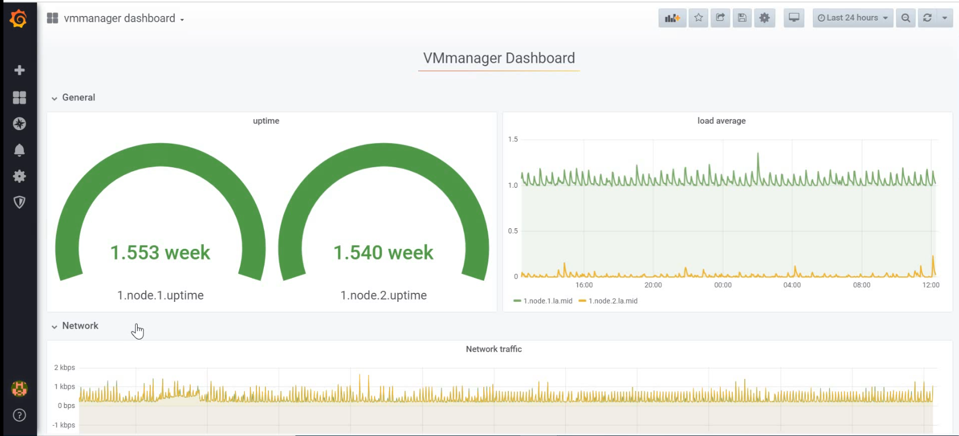Save the dashboard with floppy icon
This screenshot has width=959, height=436.
(742, 18)
